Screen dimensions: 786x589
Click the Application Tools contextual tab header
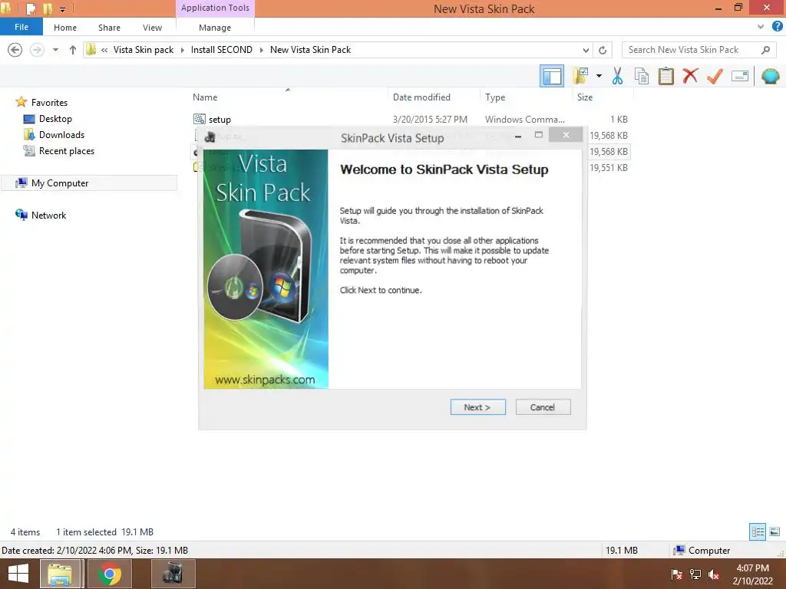(x=215, y=8)
